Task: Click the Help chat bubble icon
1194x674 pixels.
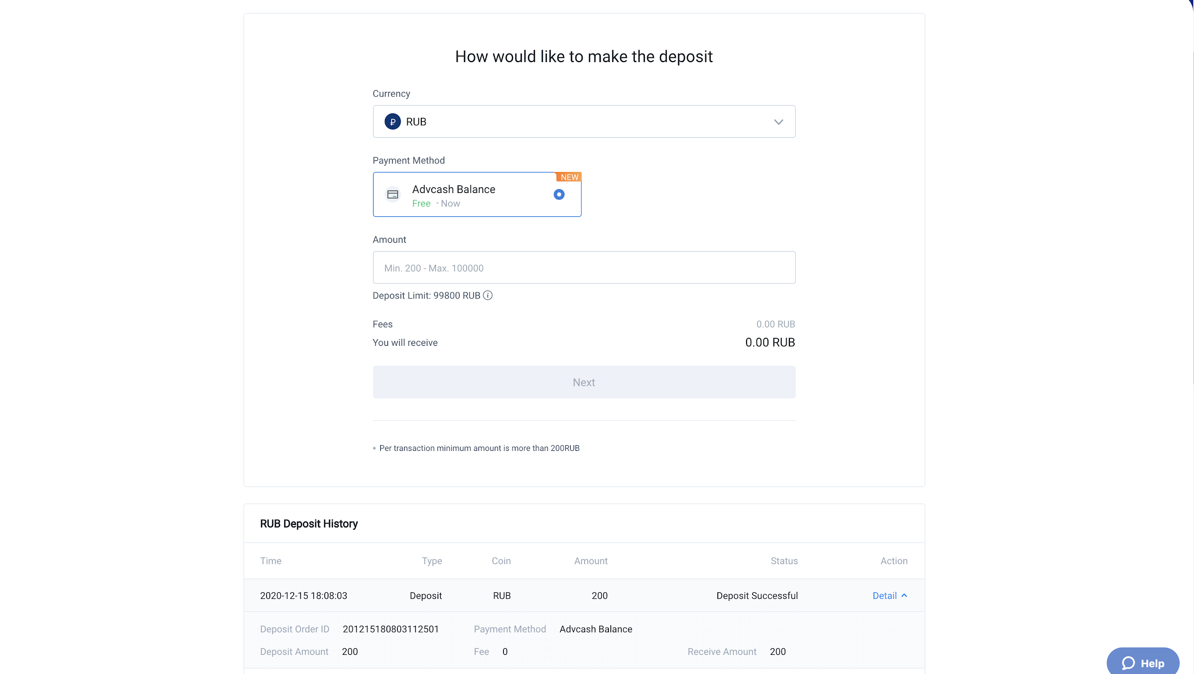Action: point(1128,663)
